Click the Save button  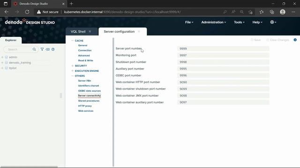[256, 40]
